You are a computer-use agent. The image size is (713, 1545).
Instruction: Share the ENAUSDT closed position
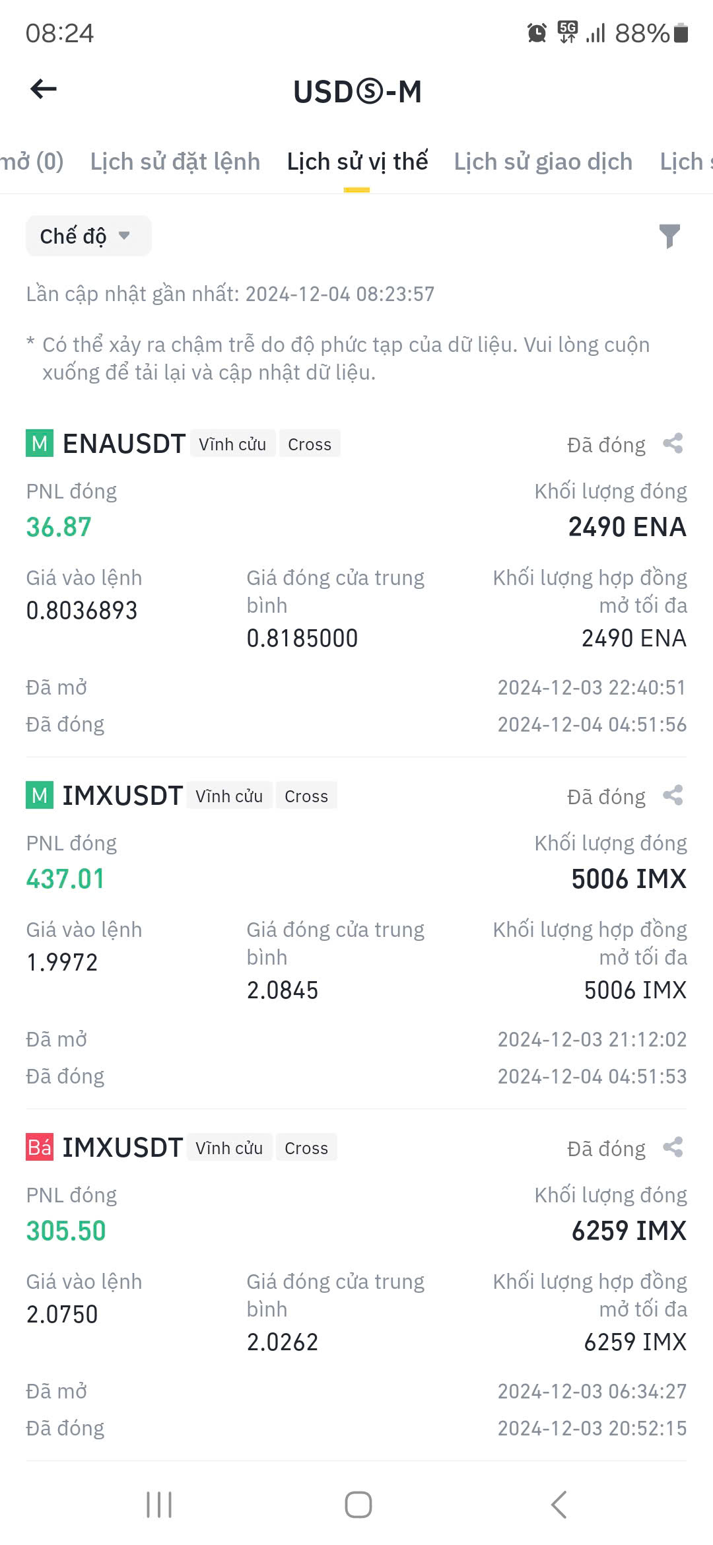click(673, 444)
